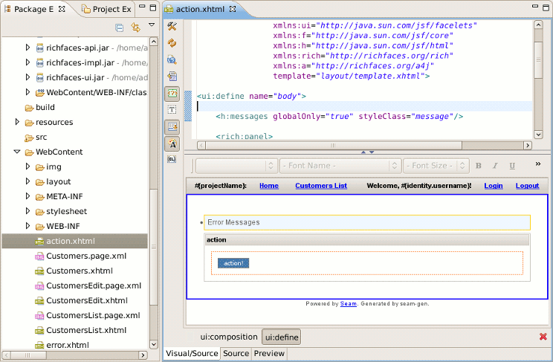The image size is (553, 362).
Task: Toggle Link with Editor in Package Explorer
Action: (135, 28)
